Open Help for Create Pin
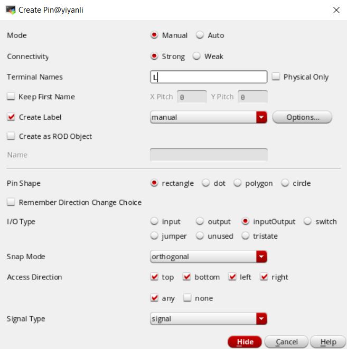Image resolution: width=347 pixels, height=349 pixels. 328,342
